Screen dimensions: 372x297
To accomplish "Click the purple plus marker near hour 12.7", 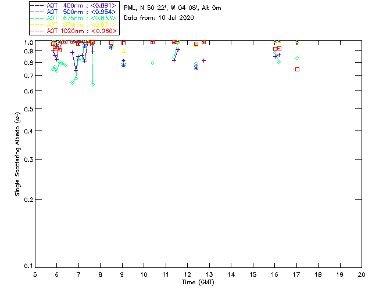I will [203, 60].
